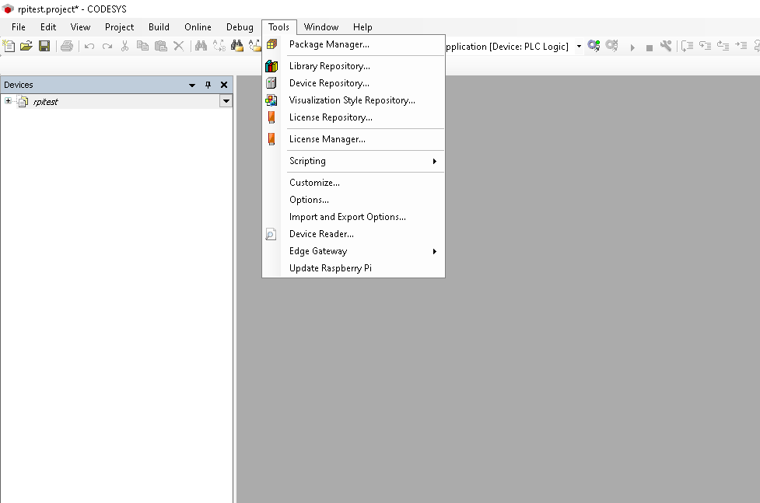This screenshot has width=760, height=503.
Task: Click the Cut scissors icon
Action: (x=124, y=46)
